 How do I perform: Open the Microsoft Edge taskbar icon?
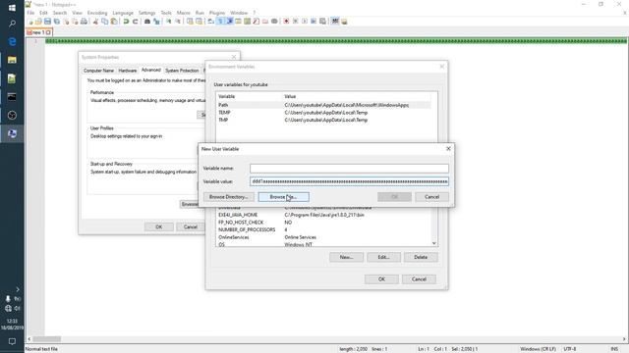pos(12,41)
